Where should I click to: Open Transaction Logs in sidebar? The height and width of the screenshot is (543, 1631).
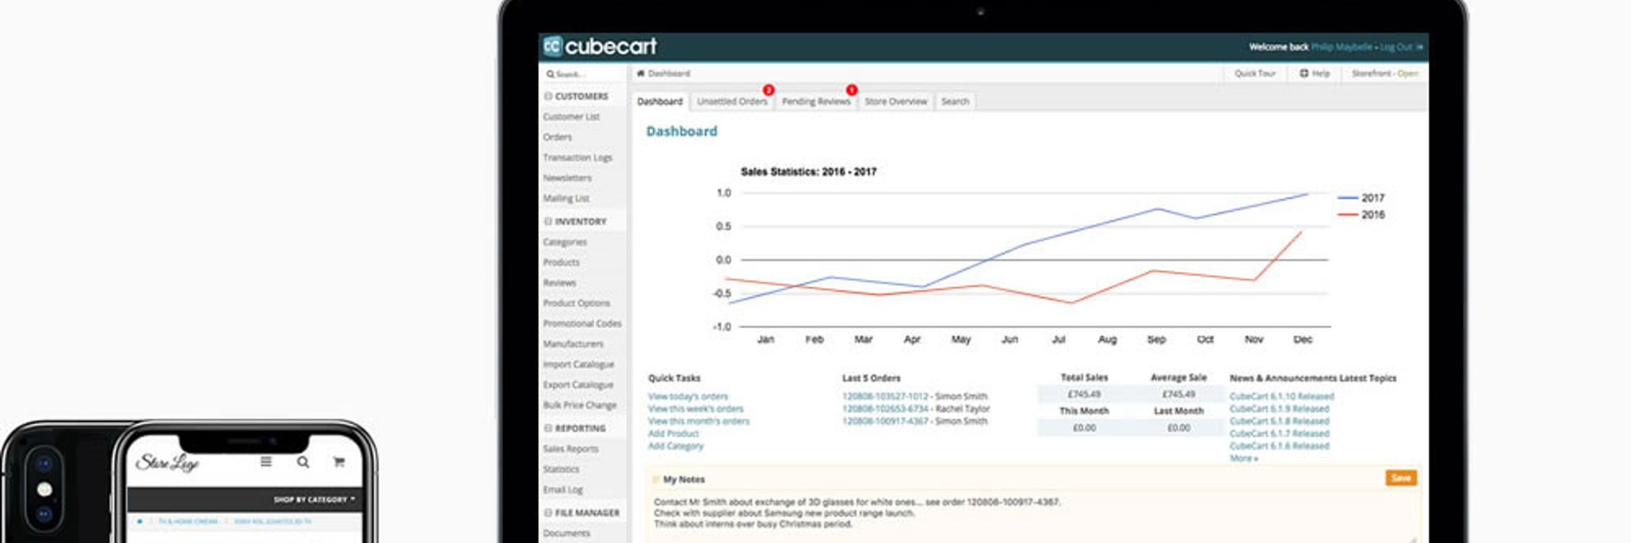coord(577,157)
